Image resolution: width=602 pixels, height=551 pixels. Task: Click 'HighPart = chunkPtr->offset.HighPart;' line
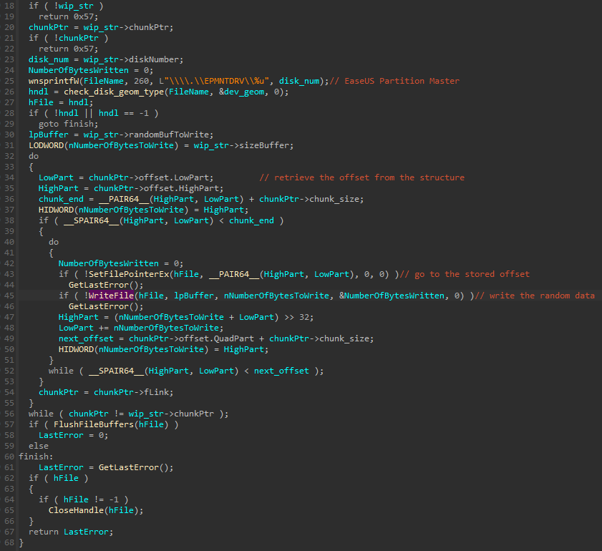131,188
